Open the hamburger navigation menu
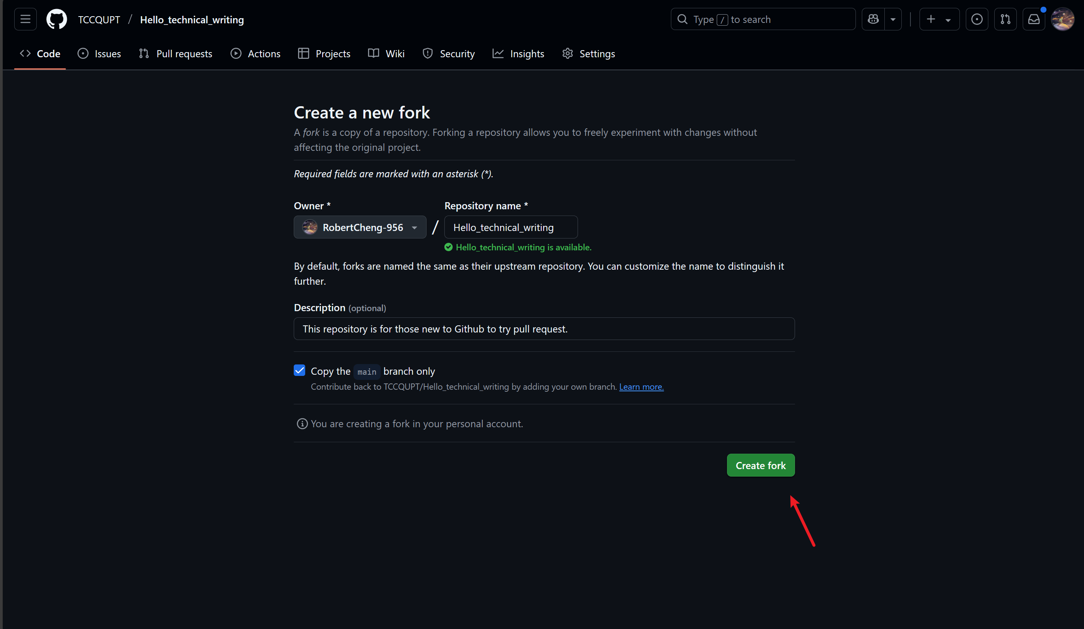1084x629 pixels. [25, 19]
